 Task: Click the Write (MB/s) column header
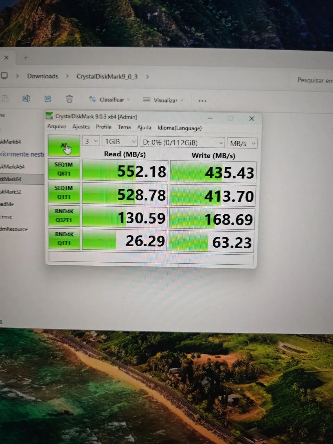pos(213,155)
